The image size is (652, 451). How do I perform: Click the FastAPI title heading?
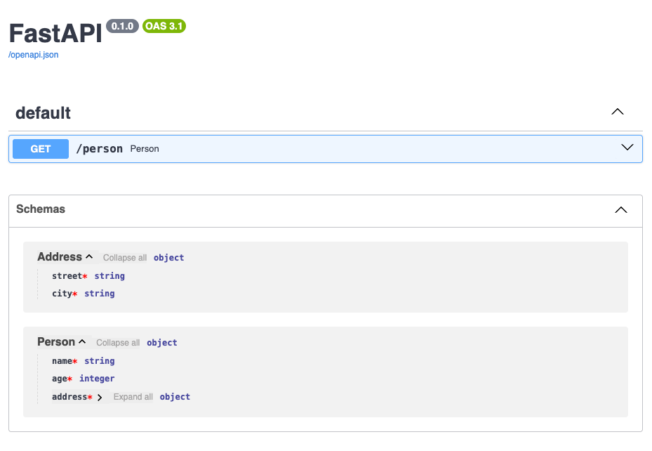[55, 33]
